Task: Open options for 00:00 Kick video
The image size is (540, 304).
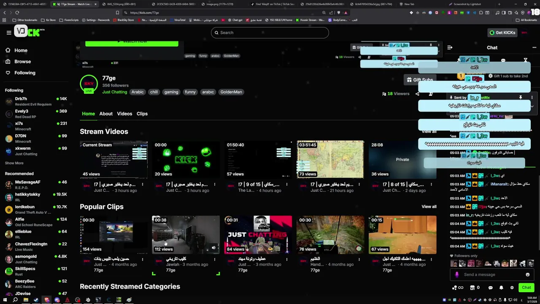Action: 215,185
